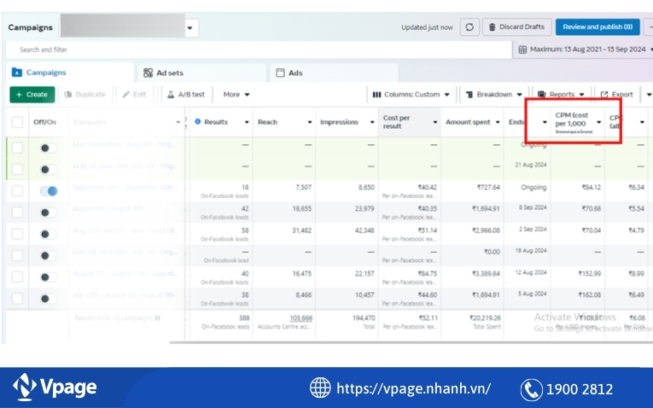Click the phone icon in the footer
Viewport: 653px width, 408px height.
coord(532,389)
